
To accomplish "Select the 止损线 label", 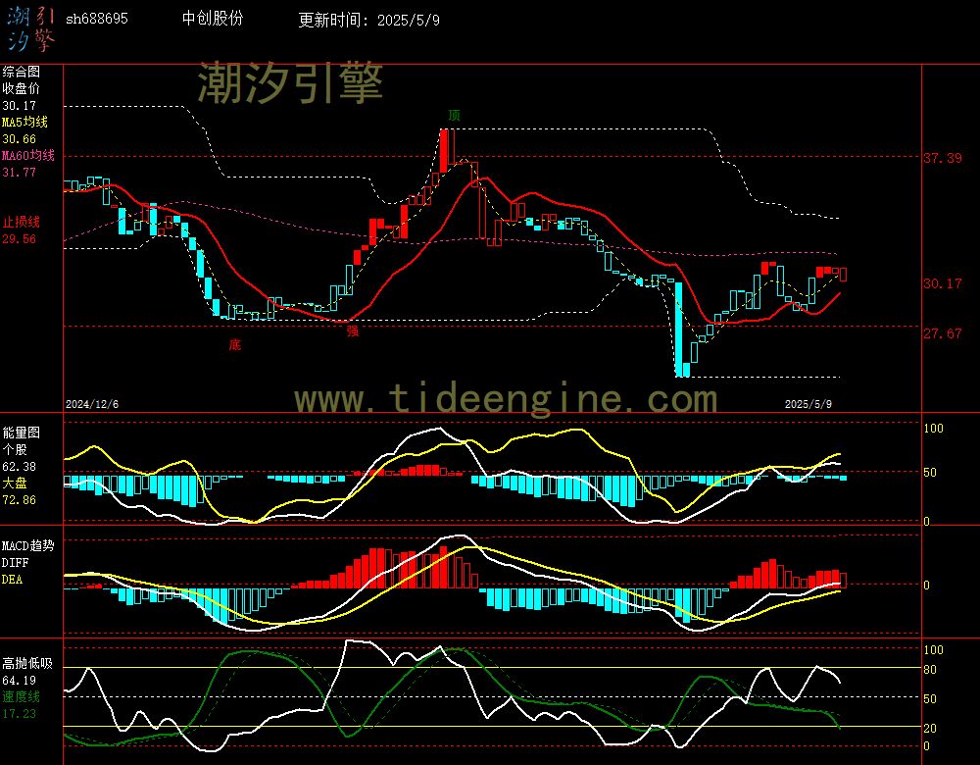I will 22,222.
